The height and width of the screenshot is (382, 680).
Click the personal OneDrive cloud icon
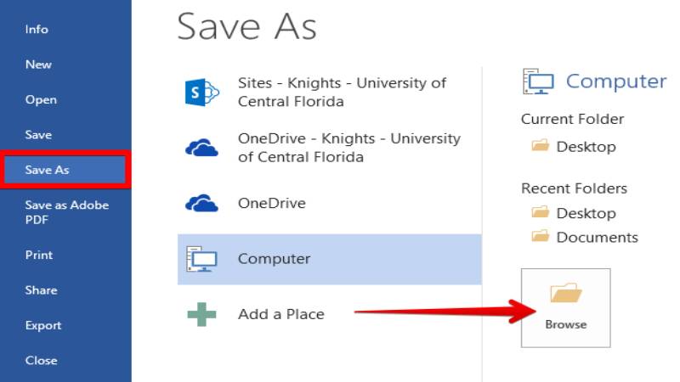coord(202,204)
